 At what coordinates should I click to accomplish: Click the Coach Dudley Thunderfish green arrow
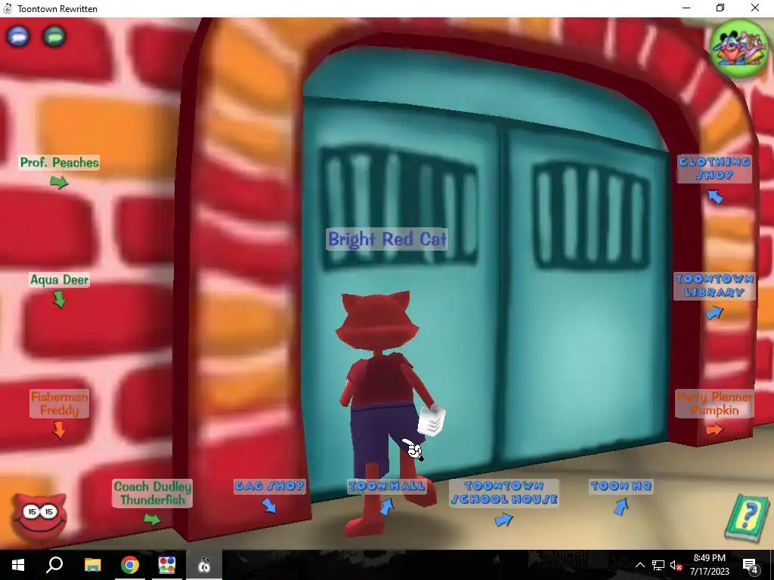(153, 520)
